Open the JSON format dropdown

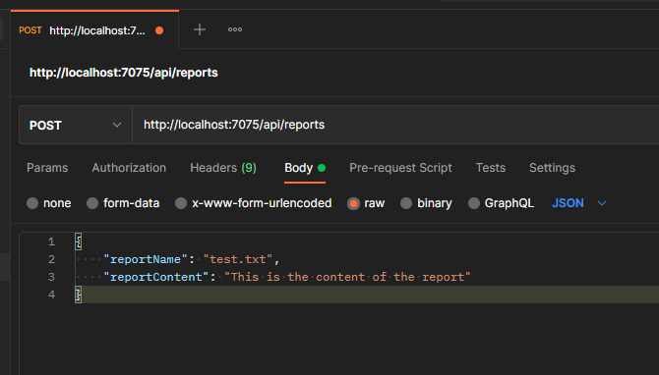click(578, 203)
